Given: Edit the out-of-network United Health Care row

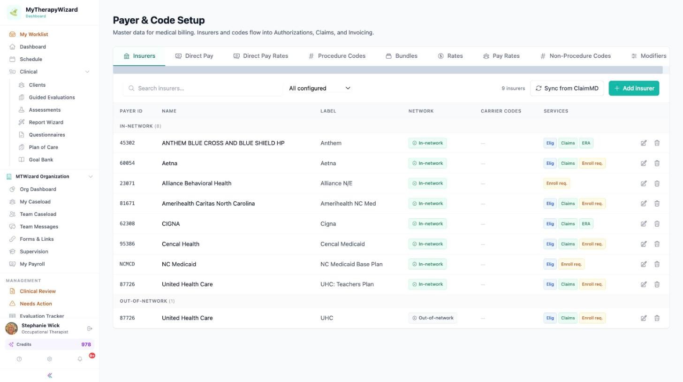Looking at the screenshot, I should [x=644, y=318].
